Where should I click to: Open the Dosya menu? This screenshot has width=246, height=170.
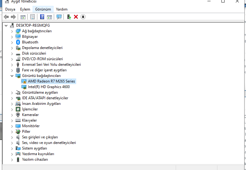(x=10, y=9)
